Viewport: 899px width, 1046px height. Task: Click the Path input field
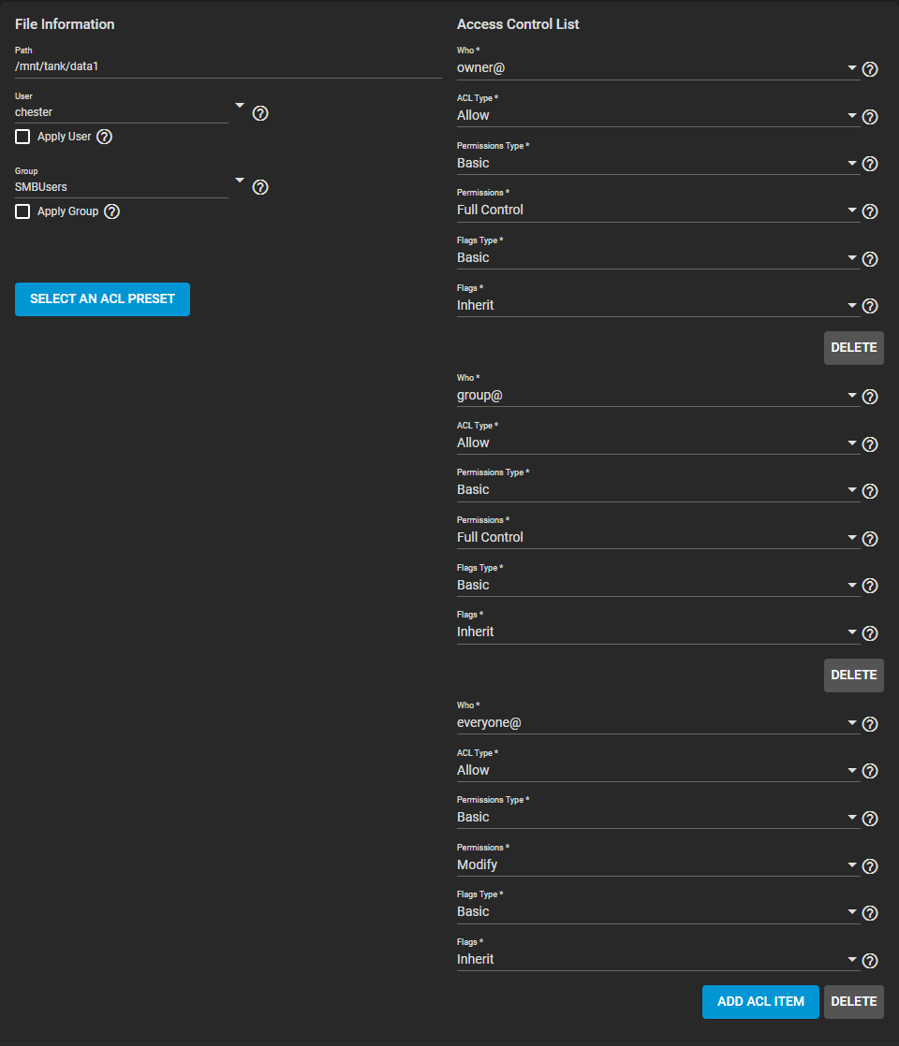tap(228, 66)
